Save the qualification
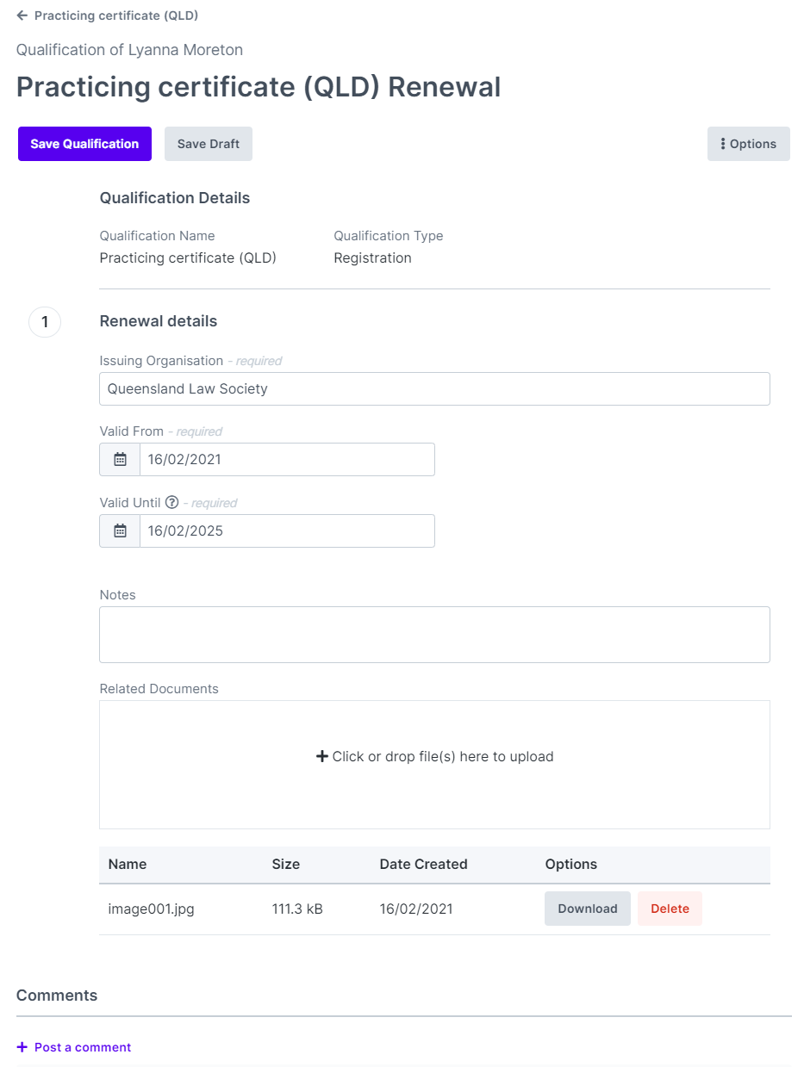 [x=84, y=144]
